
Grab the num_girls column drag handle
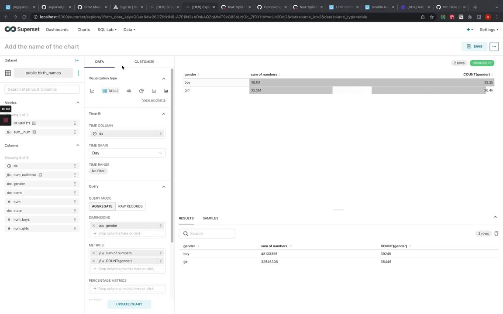[x=75, y=229]
